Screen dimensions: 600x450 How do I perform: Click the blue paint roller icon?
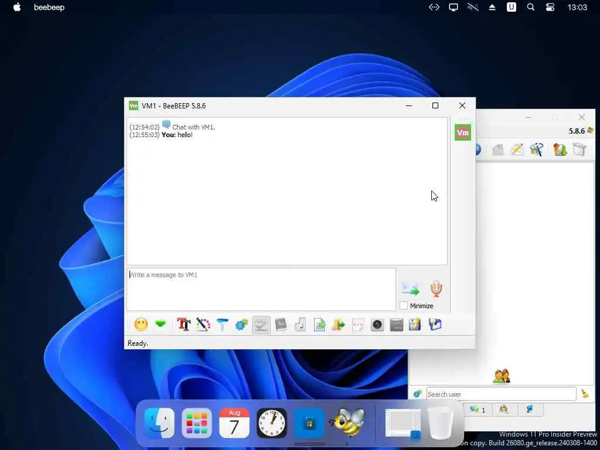(x=222, y=325)
